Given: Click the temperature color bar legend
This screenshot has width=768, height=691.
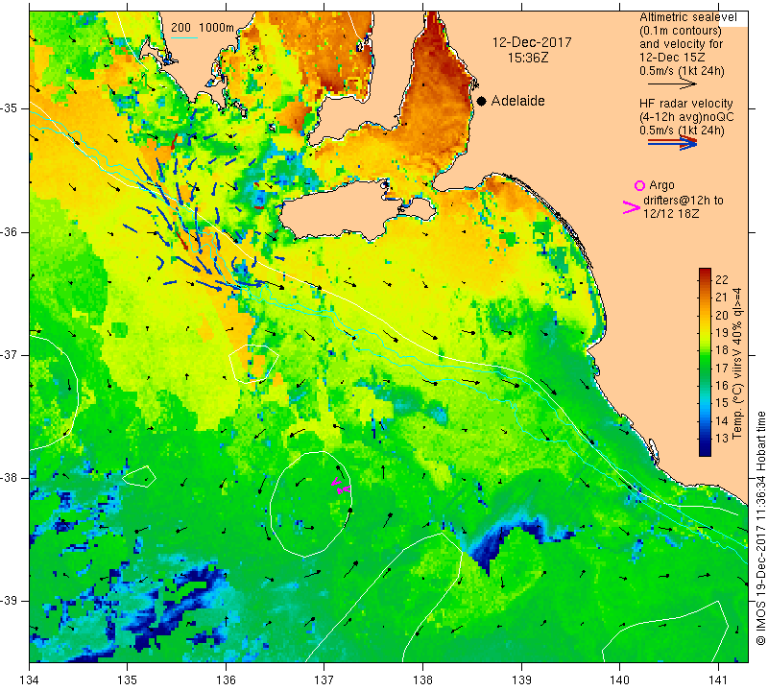Looking at the screenshot, I should point(705,362).
